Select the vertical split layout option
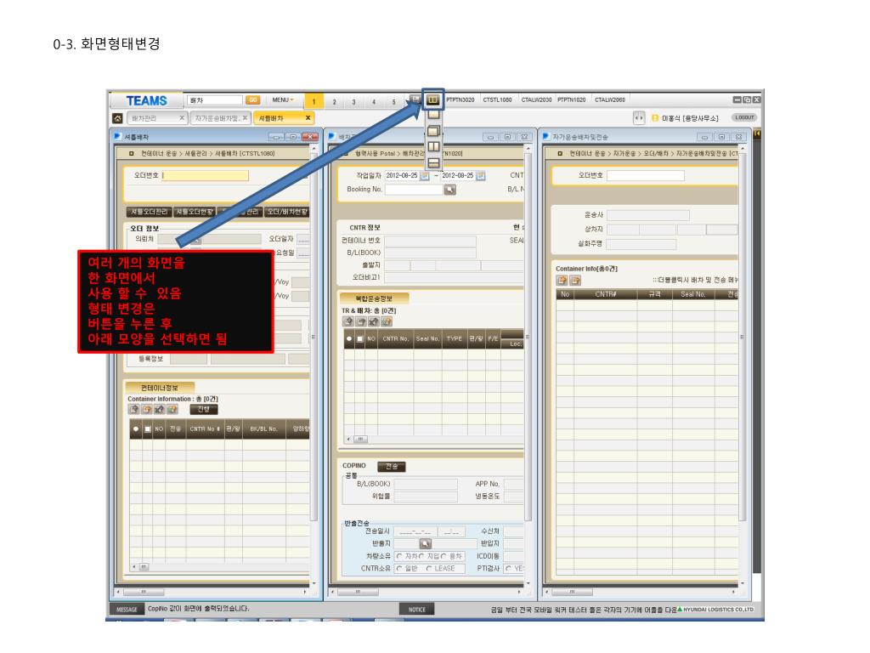870x653 pixels. tap(433, 147)
